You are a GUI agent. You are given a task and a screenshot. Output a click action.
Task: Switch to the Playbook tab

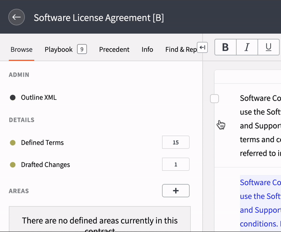click(59, 50)
